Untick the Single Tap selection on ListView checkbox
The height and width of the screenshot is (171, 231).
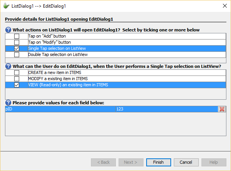[16, 49]
